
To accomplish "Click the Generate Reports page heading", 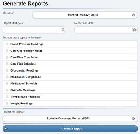I will pyautogui.click(x=26, y=3).
